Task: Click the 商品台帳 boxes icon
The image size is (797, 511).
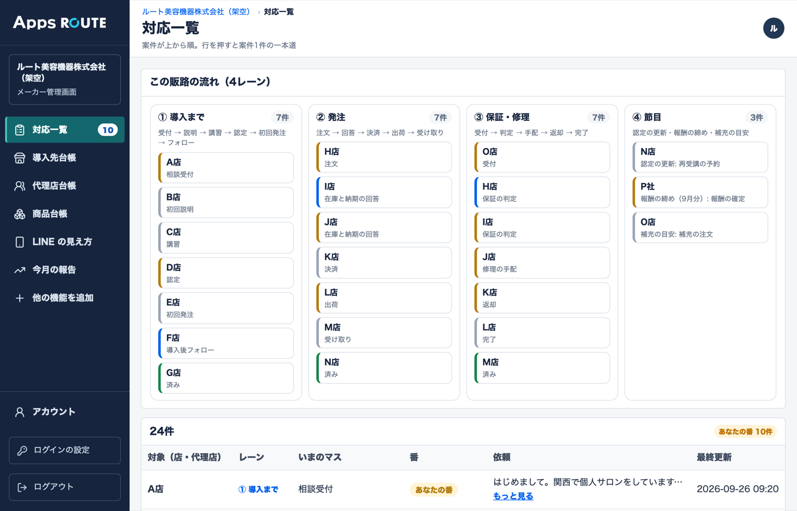Action: pyautogui.click(x=20, y=214)
